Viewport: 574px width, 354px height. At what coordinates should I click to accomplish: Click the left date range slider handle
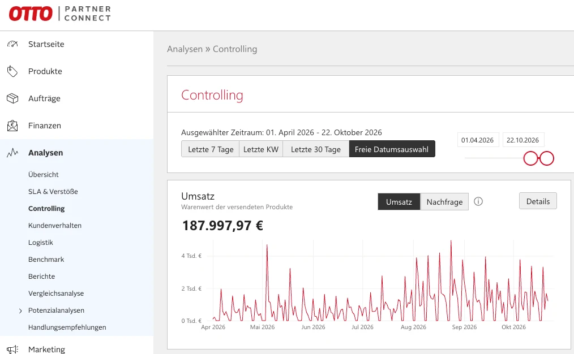point(530,158)
